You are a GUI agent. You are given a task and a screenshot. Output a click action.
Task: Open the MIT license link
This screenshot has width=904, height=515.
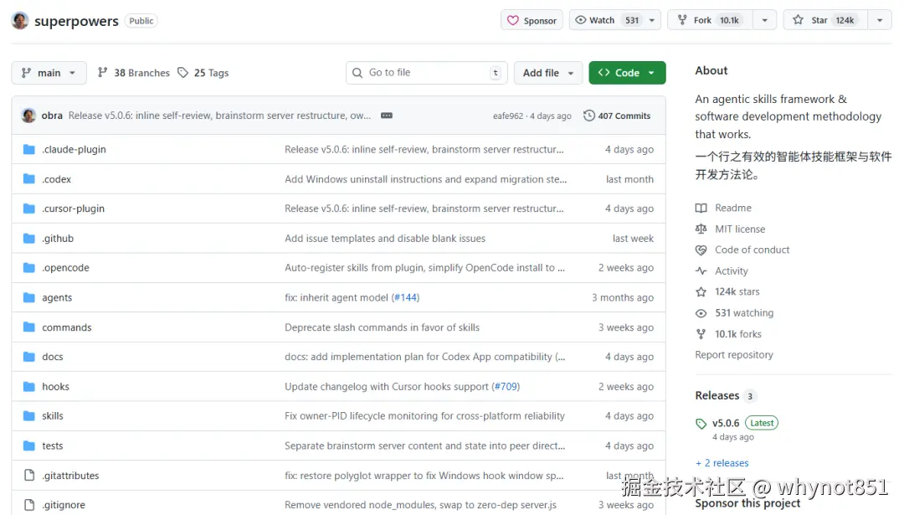click(x=740, y=229)
